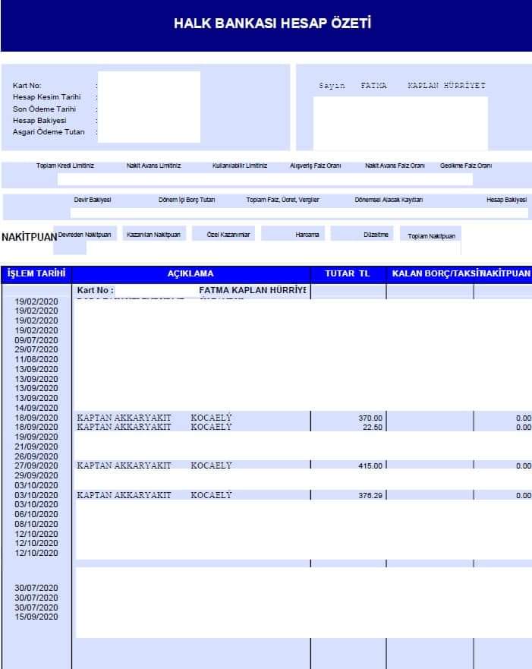Click the Asgari Ödeme Tutarı label
The image size is (532, 669).
[49, 132]
